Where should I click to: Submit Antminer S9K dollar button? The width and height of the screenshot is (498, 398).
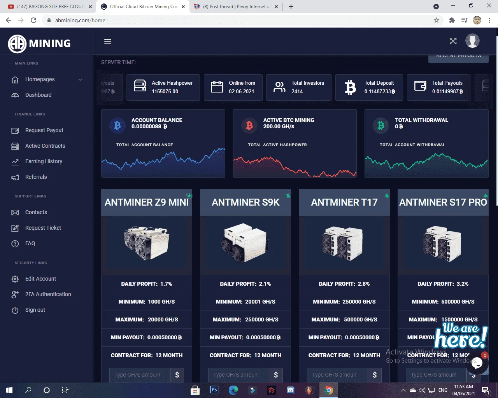click(x=276, y=375)
